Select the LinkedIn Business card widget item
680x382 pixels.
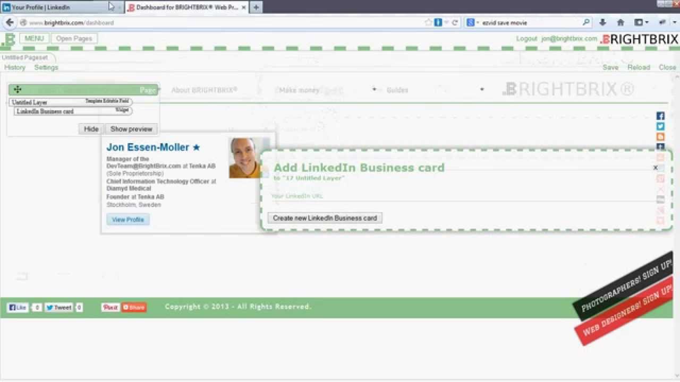[x=73, y=111]
